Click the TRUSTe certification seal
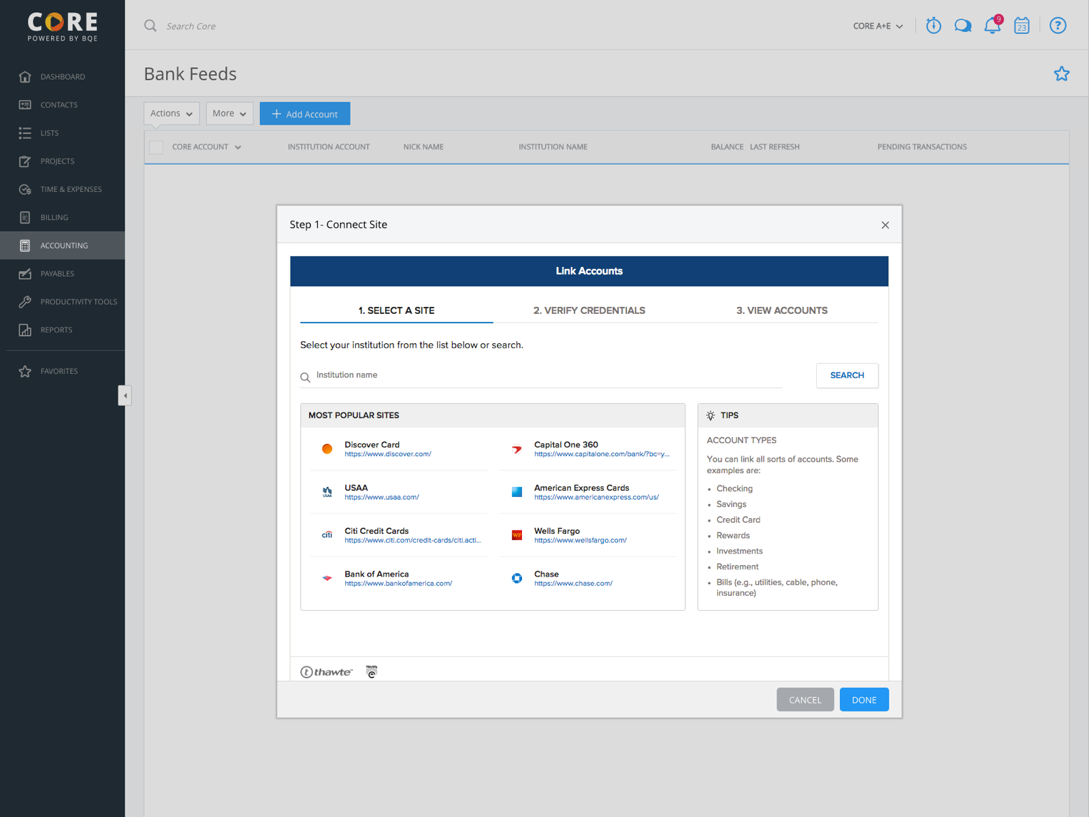Viewport: 1089px width, 817px height. pyautogui.click(x=372, y=672)
